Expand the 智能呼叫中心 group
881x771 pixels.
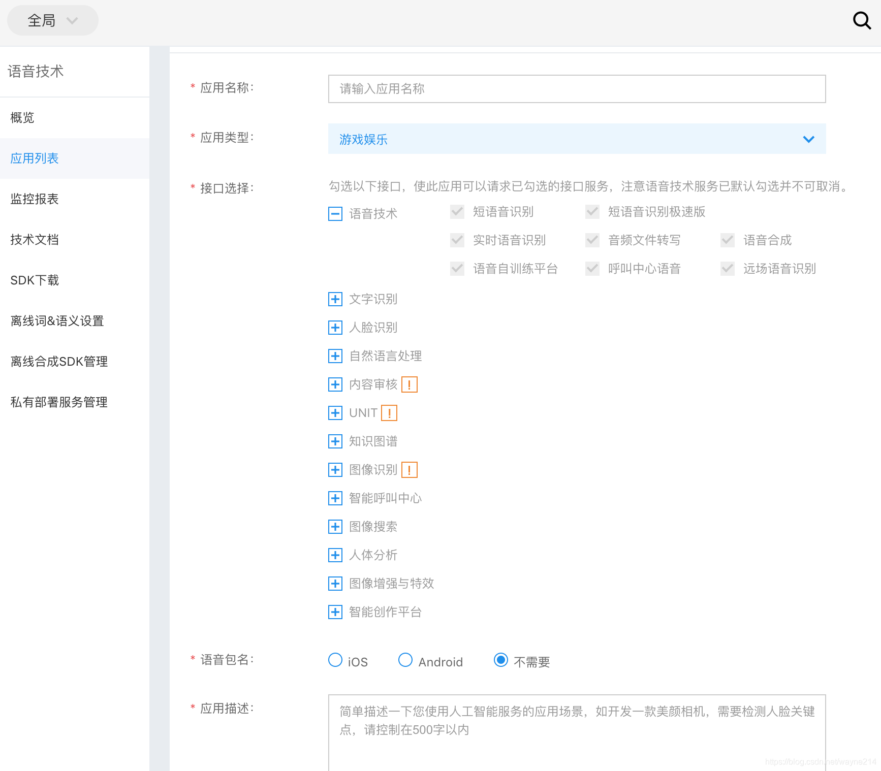335,498
